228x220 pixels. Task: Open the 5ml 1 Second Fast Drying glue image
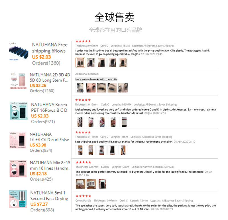[18, 199]
